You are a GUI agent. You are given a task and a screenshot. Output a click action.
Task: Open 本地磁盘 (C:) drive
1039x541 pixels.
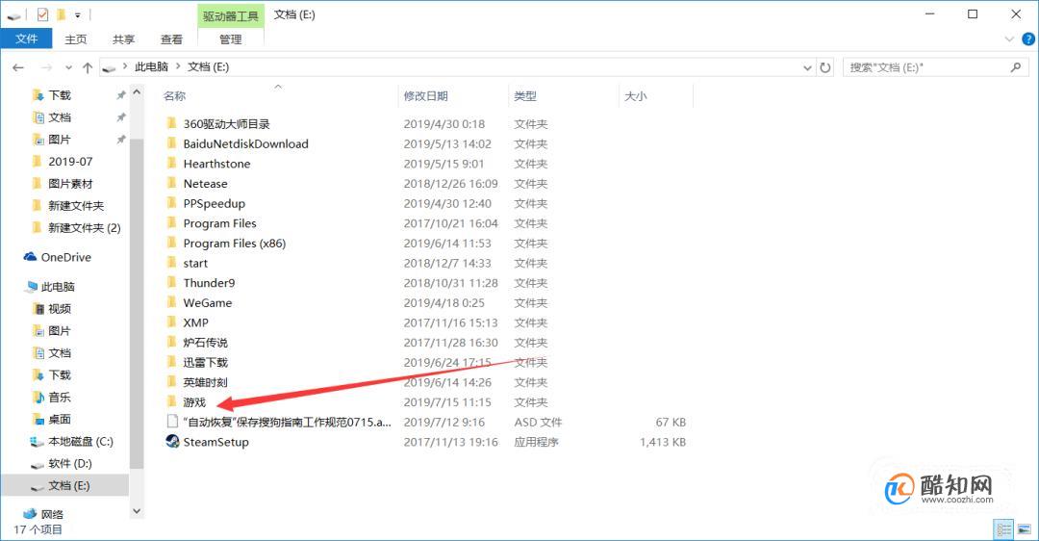pyautogui.click(x=80, y=442)
